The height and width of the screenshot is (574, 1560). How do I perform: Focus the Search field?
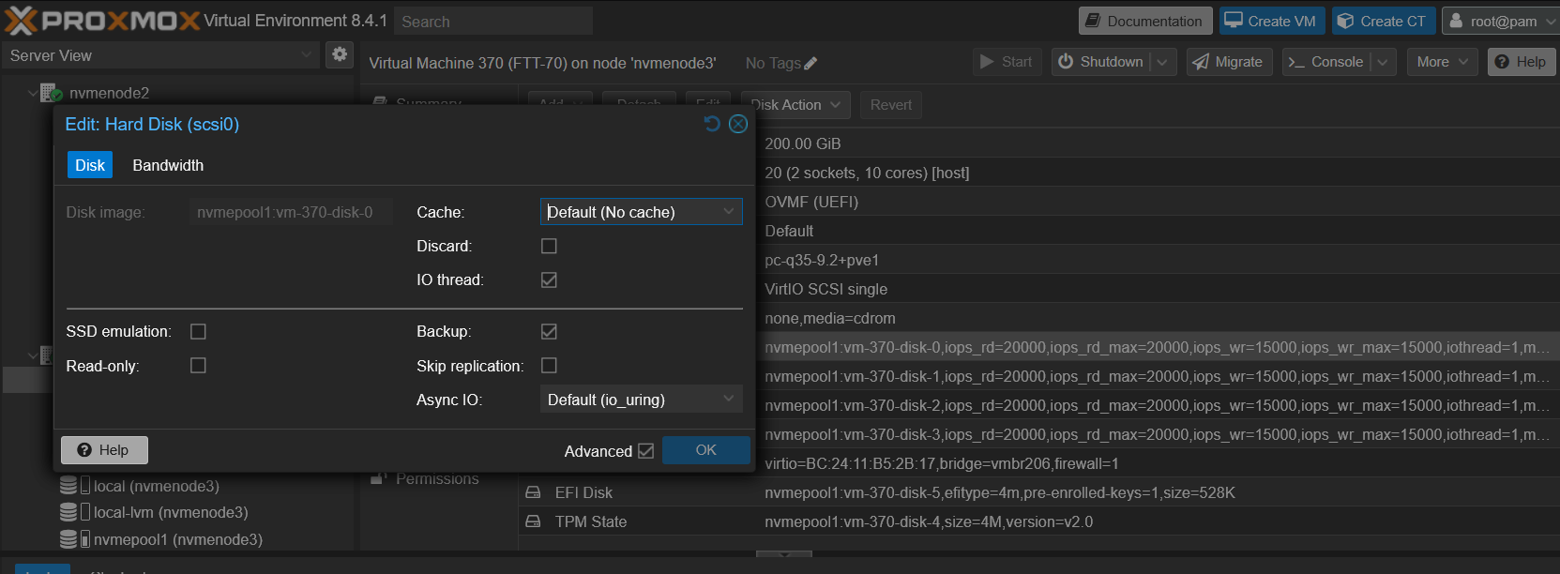tap(492, 21)
